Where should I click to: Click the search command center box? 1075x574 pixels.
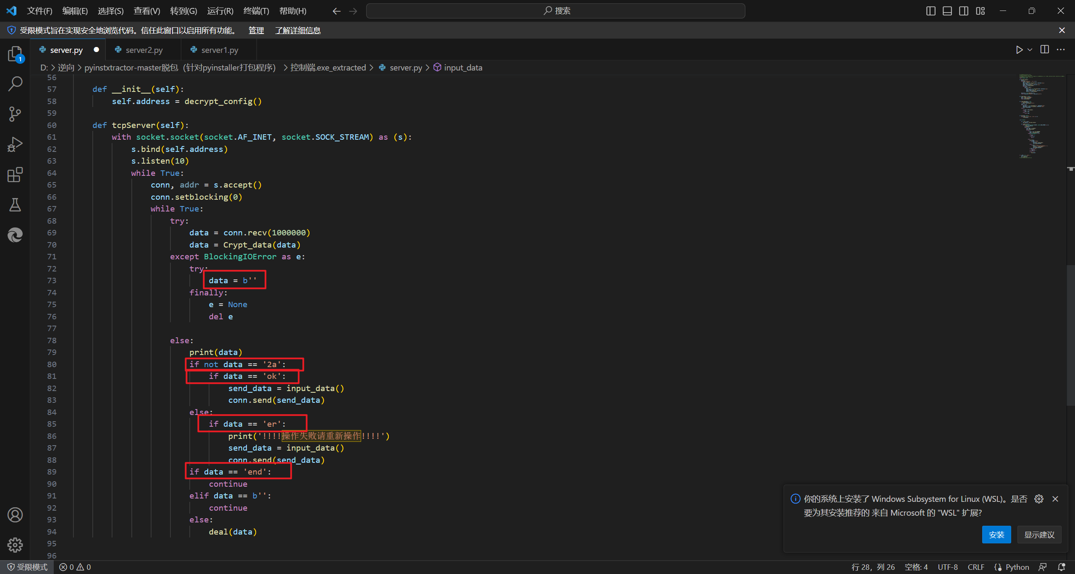[556, 11]
